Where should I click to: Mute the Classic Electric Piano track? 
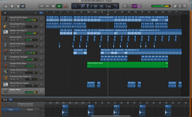coord(11,73)
